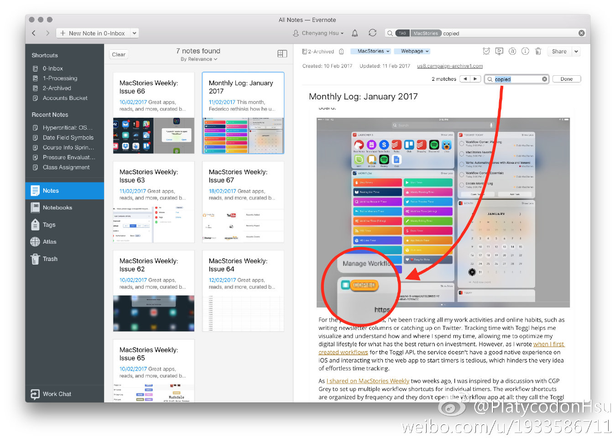Show note info panel

525,51
